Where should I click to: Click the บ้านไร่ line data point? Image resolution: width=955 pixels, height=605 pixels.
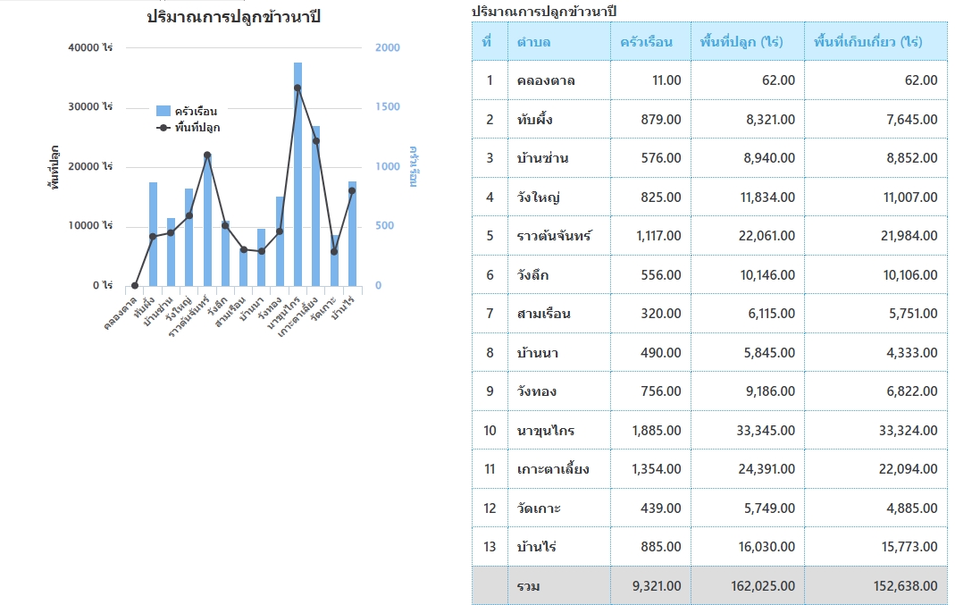(352, 190)
